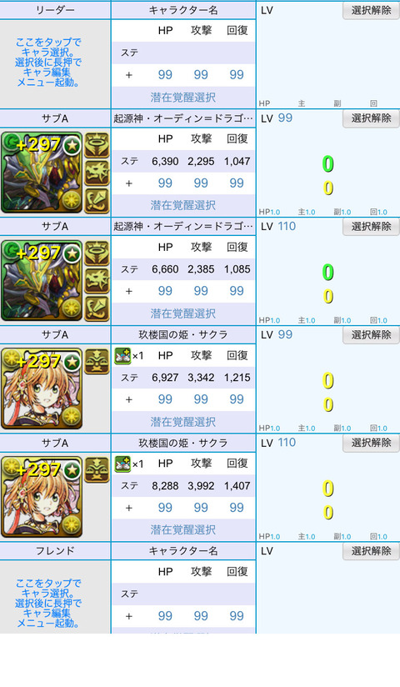Tap the Dragon type icon of LV 110 Odin Dragon
This screenshot has height=687, width=400.
(97, 281)
